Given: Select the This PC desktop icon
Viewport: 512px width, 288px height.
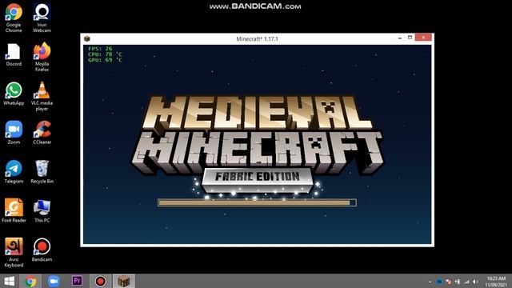Looking at the screenshot, I should tap(42, 211).
